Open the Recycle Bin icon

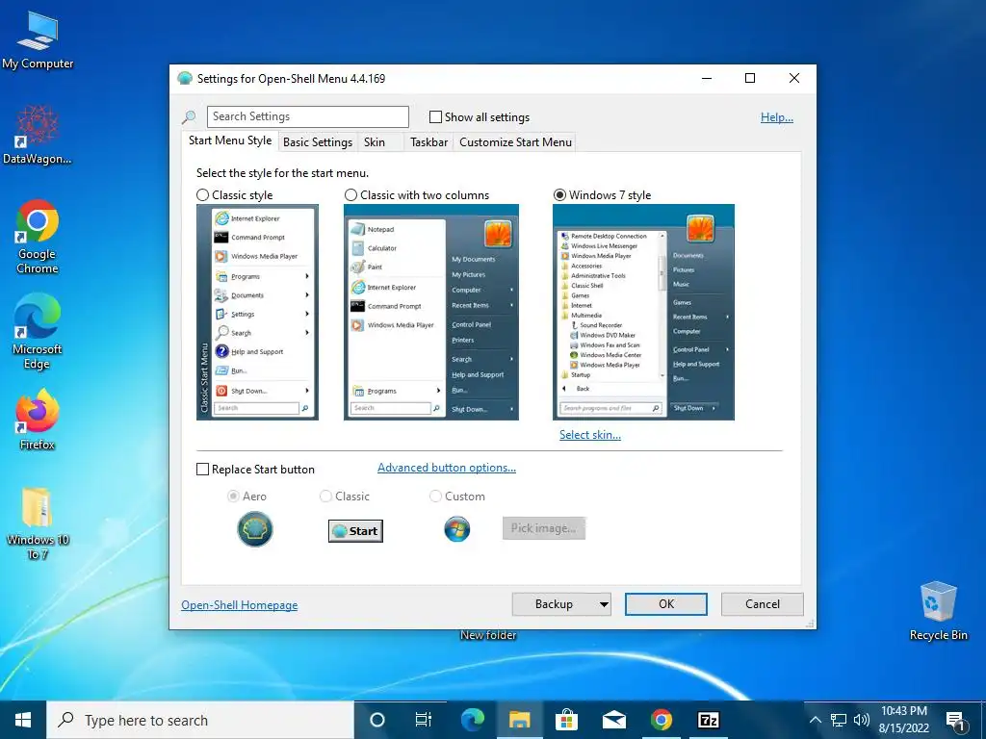938,611
